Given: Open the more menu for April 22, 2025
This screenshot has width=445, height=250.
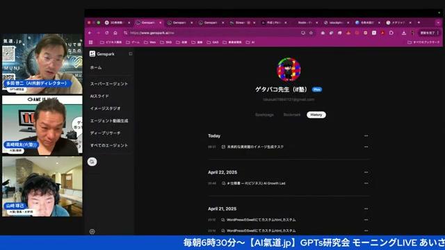Looking at the screenshot, I should (x=366, y=172).
